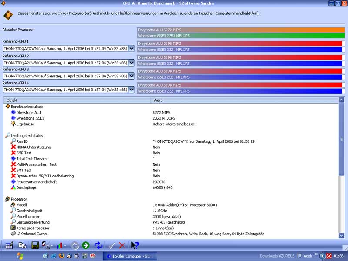The width and height of the screenshot is (348, 261).
Task: Click the value '1.18GHz'
Action: click(x=160, y=211)
